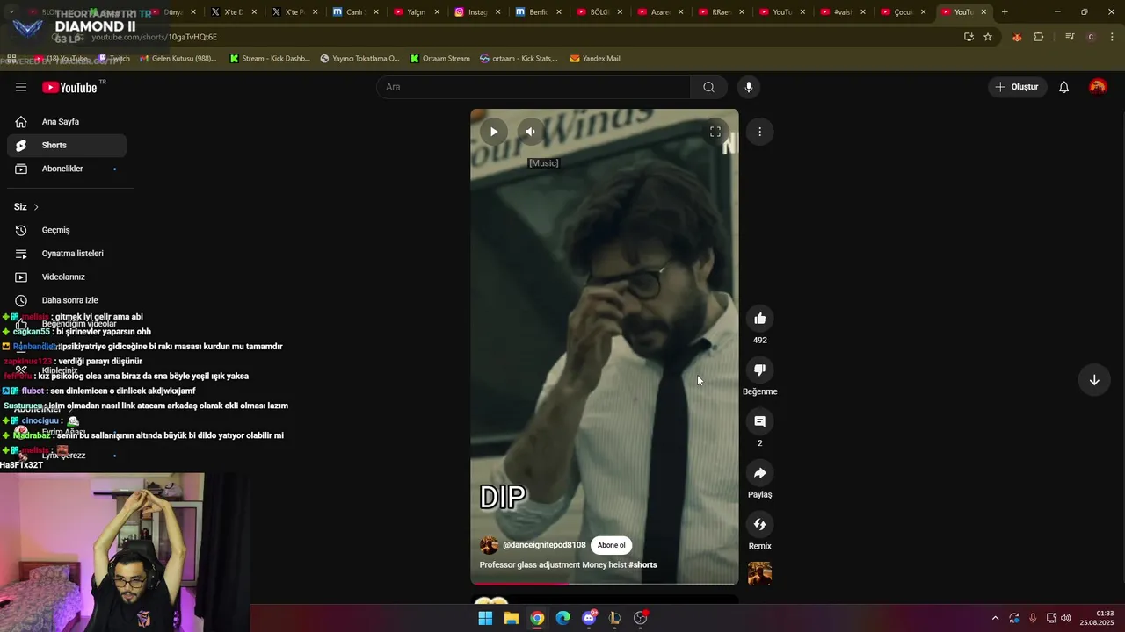Open Geçmiş watch history
Image resolution: width=1125 pixels, height=632 pixels.
point(67,230)
